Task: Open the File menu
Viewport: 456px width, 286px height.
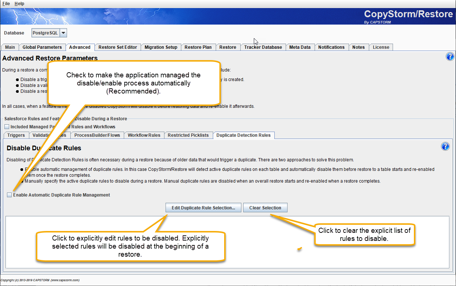Action: click(x=6, y=3)
